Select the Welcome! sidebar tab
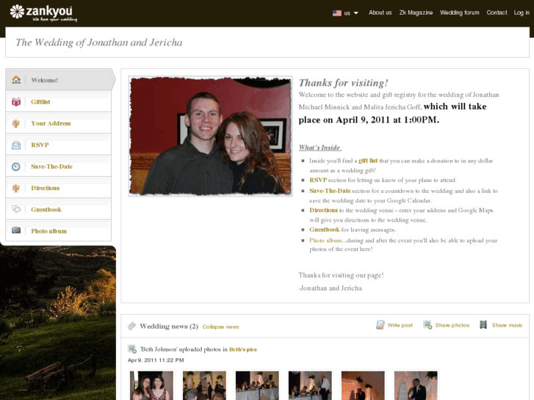 coord(60,80)
